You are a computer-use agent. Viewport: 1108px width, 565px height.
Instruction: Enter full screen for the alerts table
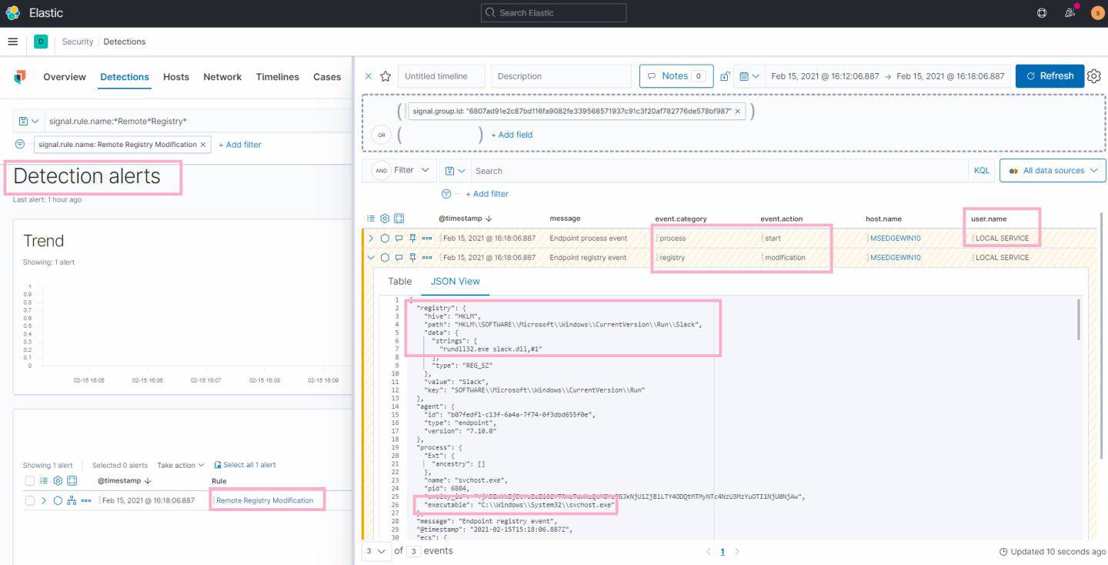point(72,480)
